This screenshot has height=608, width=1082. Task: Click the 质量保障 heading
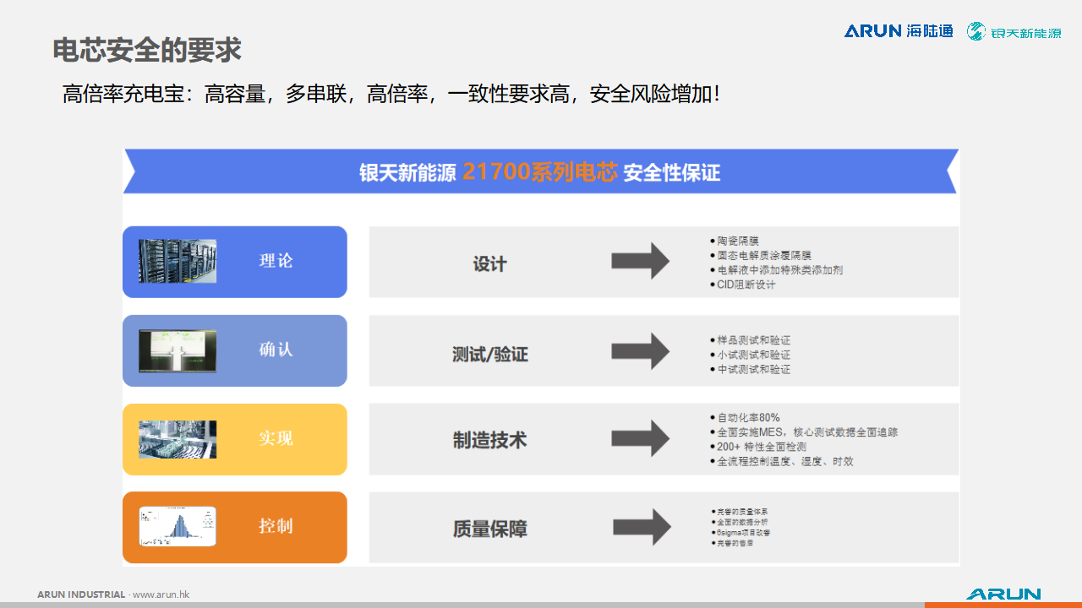click(490, 529)
